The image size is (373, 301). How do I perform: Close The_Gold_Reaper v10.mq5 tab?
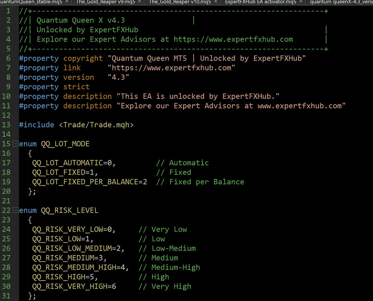click(215, 2)
